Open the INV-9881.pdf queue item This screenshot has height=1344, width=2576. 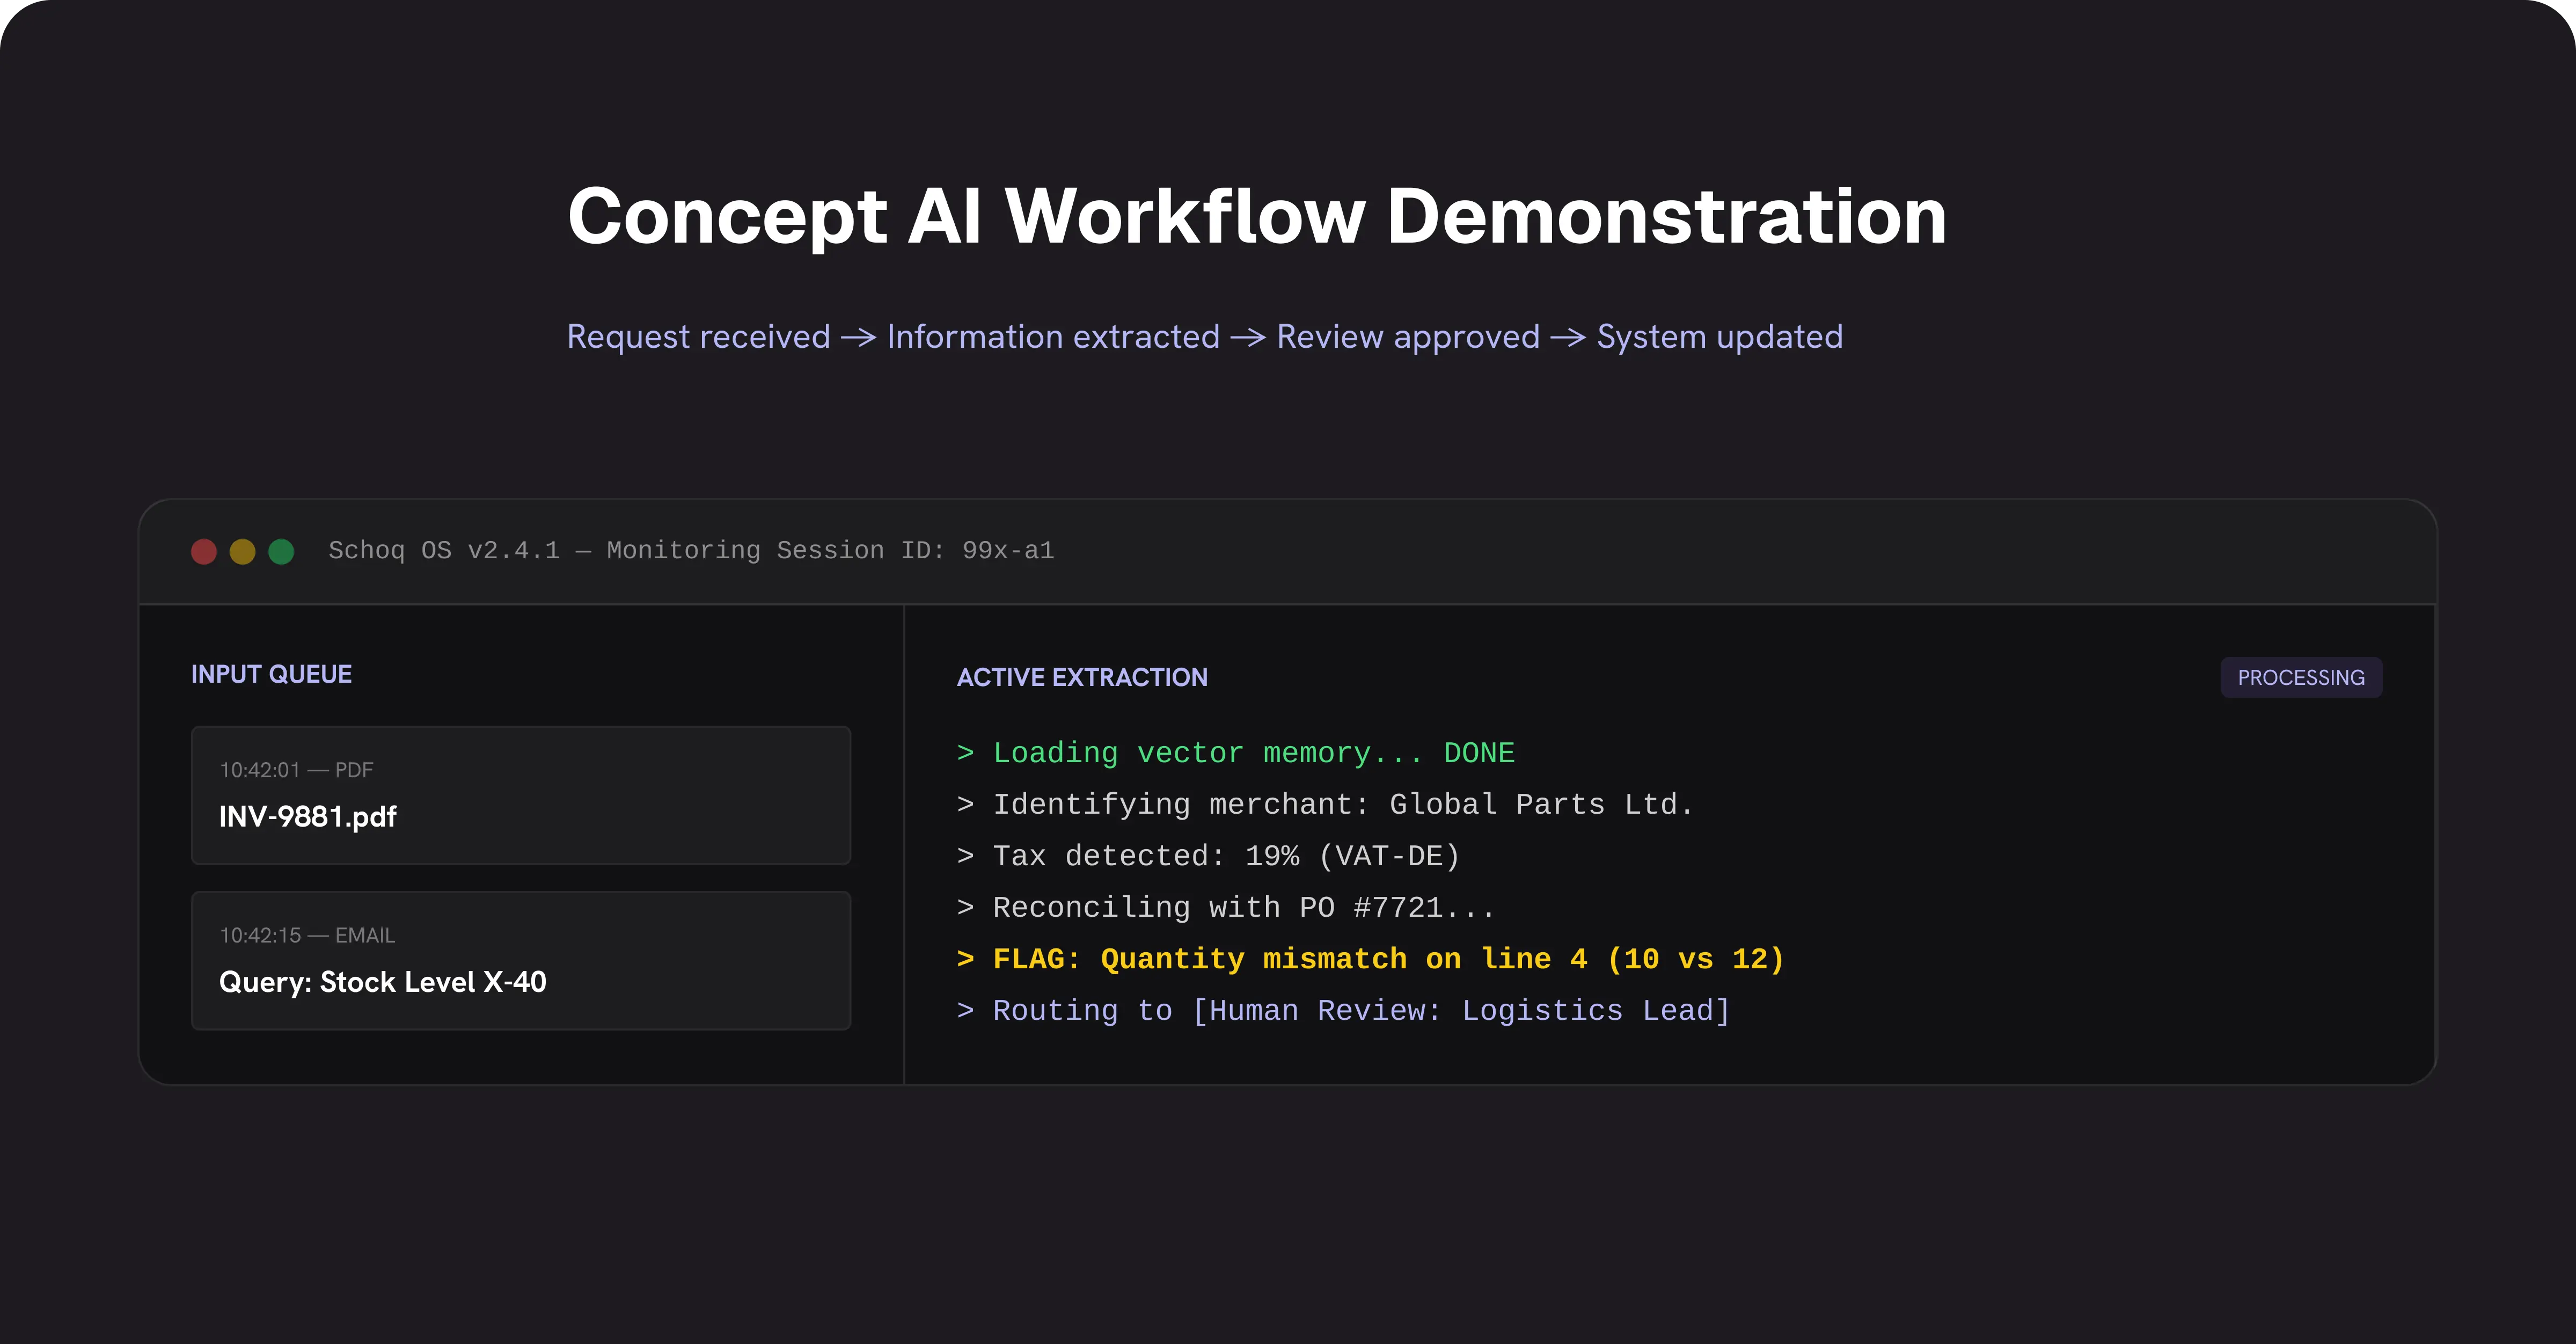click(x=521, y=795)
